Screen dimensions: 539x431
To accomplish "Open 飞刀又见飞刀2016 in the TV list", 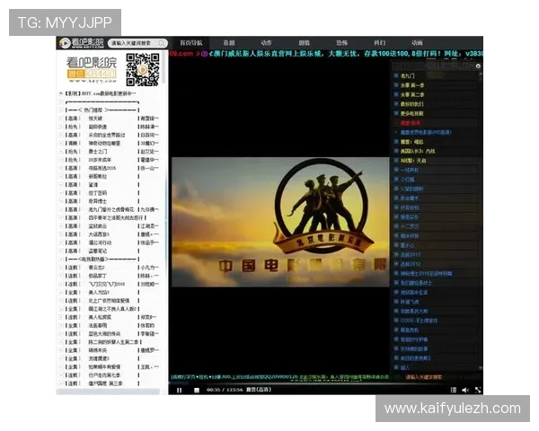I will click(x=107, y=284).
